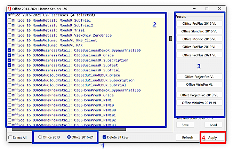Check O365BusinessR_SubTrial checkbox

[x=9, y=70]
